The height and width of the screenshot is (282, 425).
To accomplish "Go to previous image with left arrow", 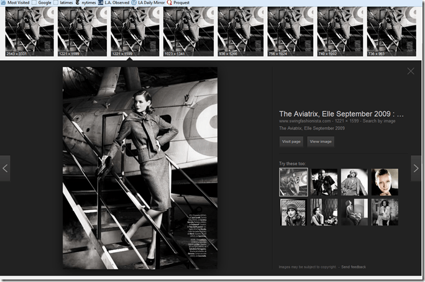I will pos(5,168).
